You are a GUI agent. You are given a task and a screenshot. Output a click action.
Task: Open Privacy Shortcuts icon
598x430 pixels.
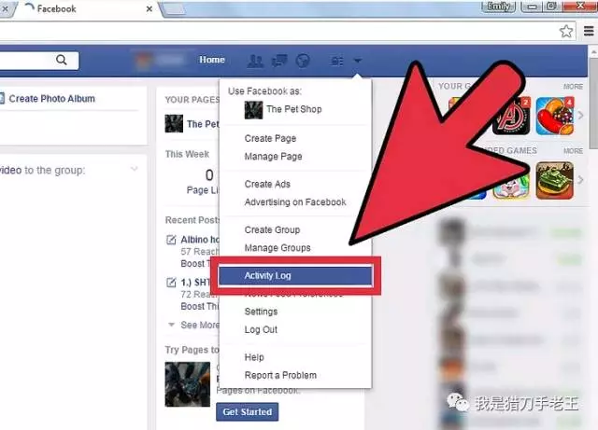(337, 61)
